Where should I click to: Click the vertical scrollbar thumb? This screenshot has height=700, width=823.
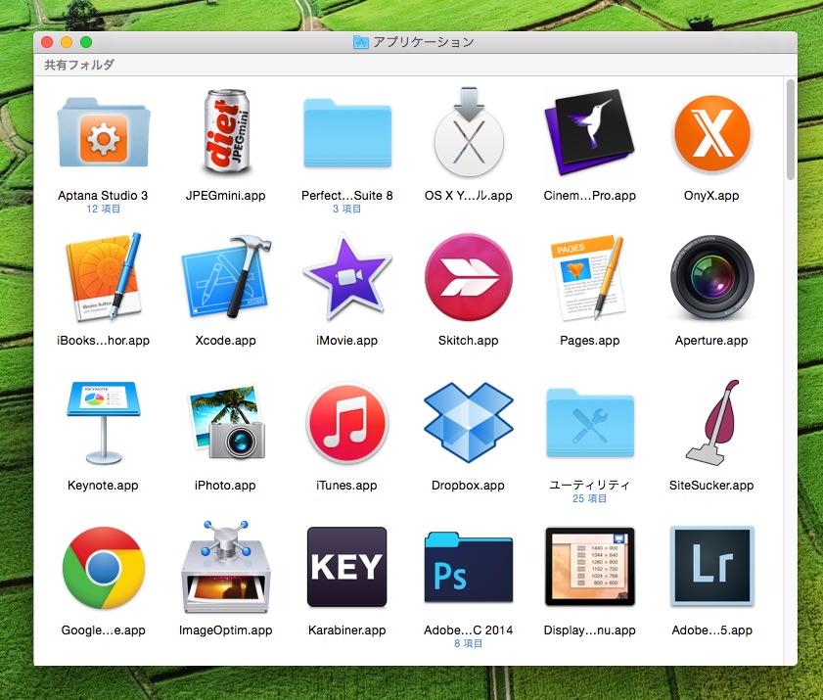pyautogui.click(x=791, y=129)
